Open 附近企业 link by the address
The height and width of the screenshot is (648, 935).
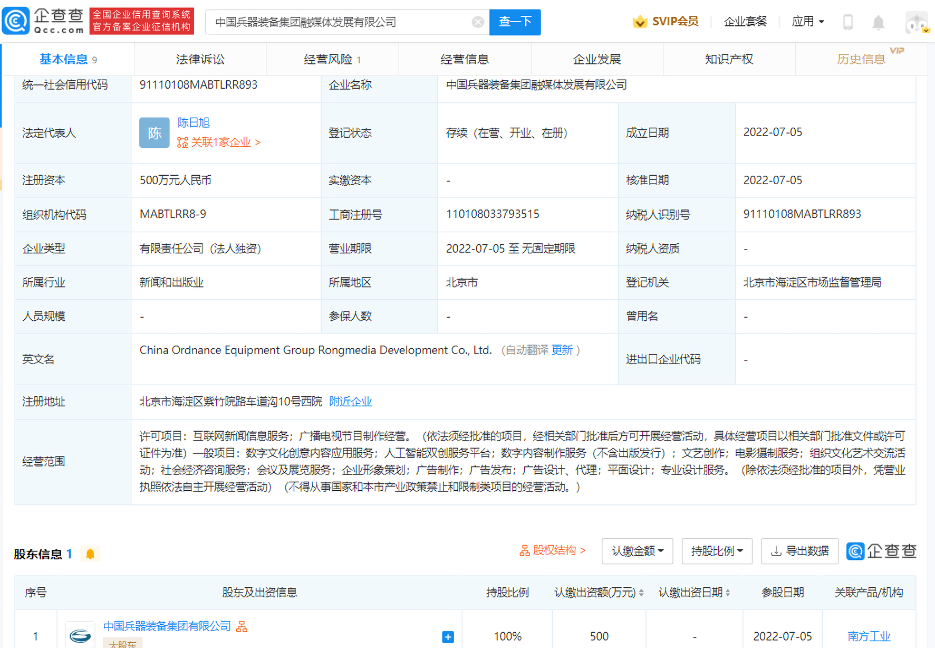coord(350,402)
